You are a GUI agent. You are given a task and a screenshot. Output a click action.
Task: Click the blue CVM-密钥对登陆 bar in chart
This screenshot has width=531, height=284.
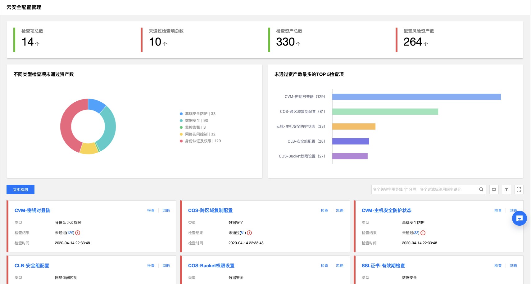point(416,97)
